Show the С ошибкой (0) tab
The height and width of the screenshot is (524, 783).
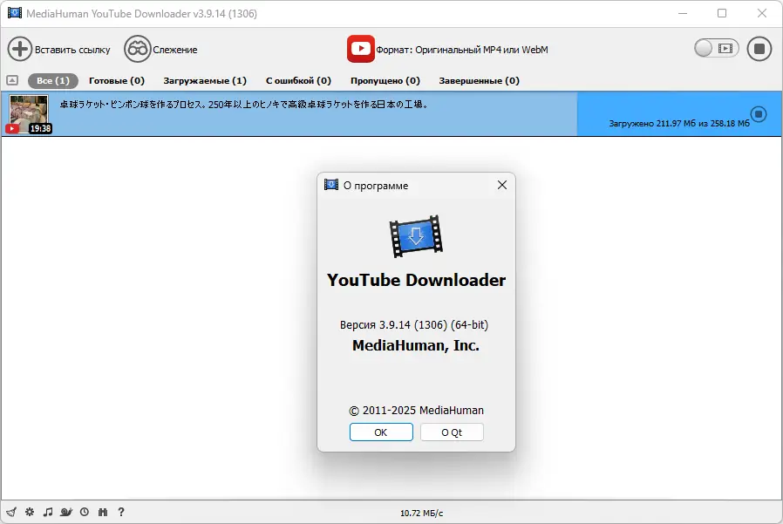(298, 80)
